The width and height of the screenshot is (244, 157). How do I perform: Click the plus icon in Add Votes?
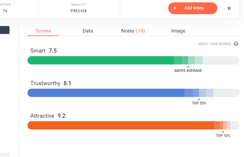click(x=175, y=8)
